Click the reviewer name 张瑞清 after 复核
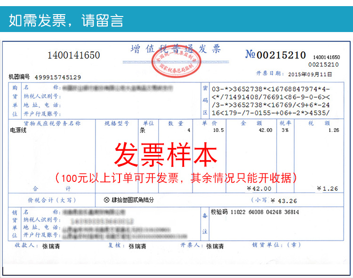 [x=137, y=246]
